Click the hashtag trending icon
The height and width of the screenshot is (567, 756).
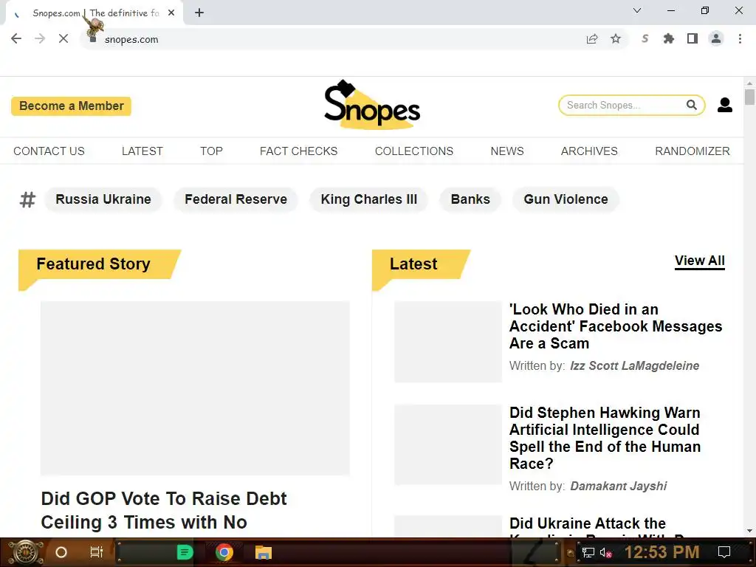[x=27, y=199]
